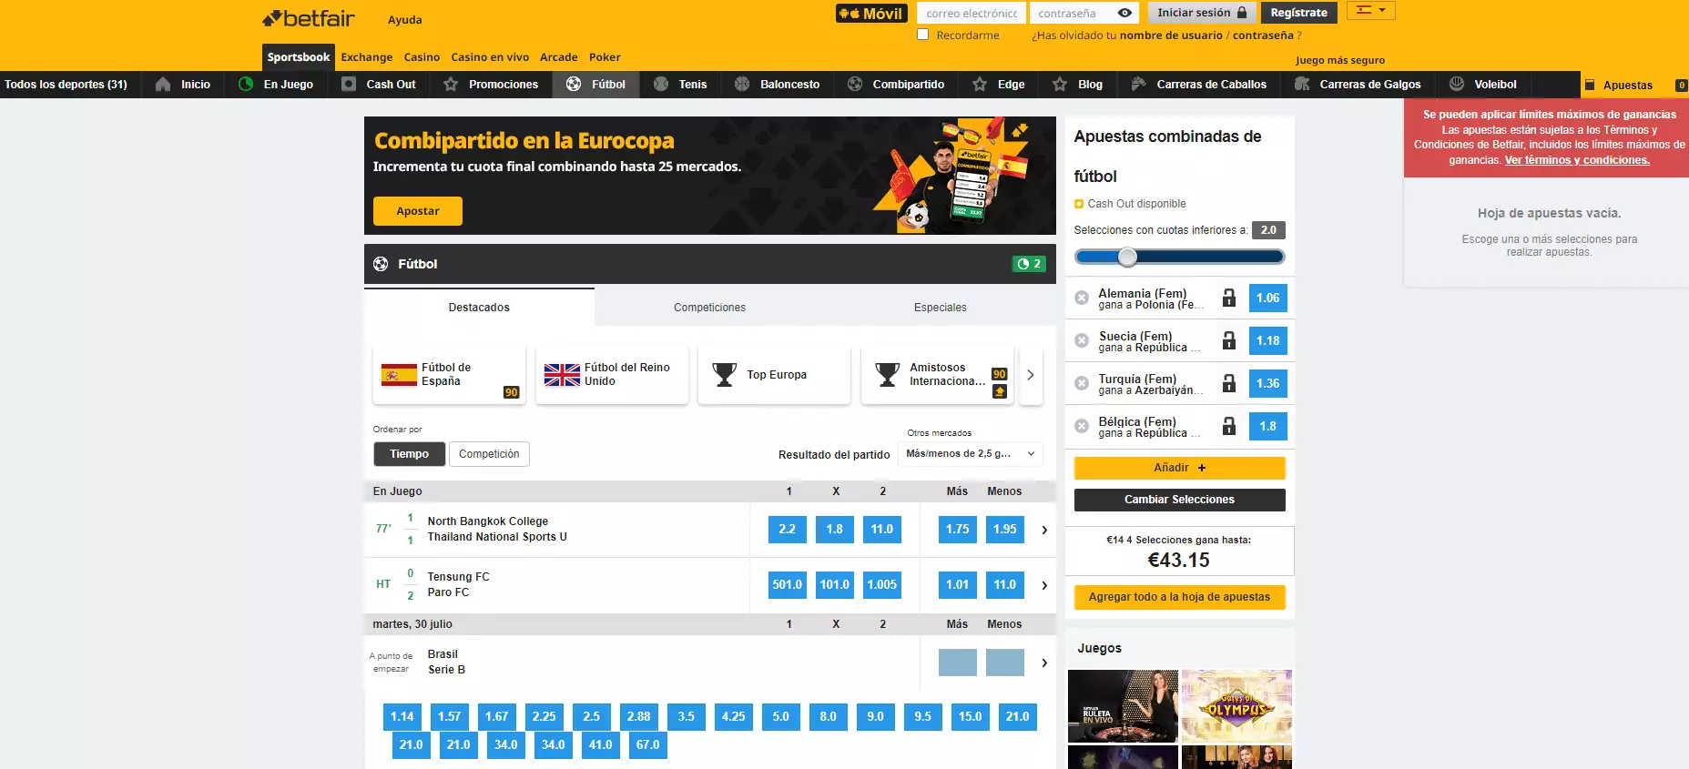Click the Edge star icon
Viewport: 1689px width, 769px height.
980,85
